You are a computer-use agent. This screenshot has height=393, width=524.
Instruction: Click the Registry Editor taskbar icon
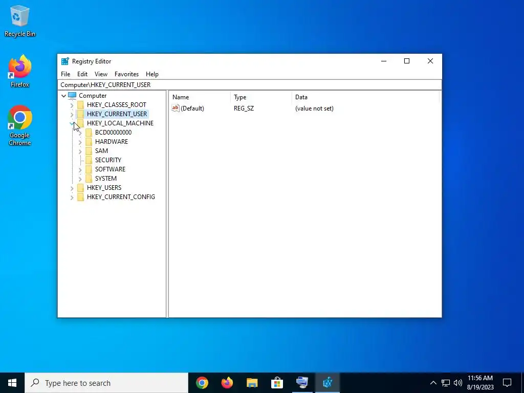[x=327, y=383]
